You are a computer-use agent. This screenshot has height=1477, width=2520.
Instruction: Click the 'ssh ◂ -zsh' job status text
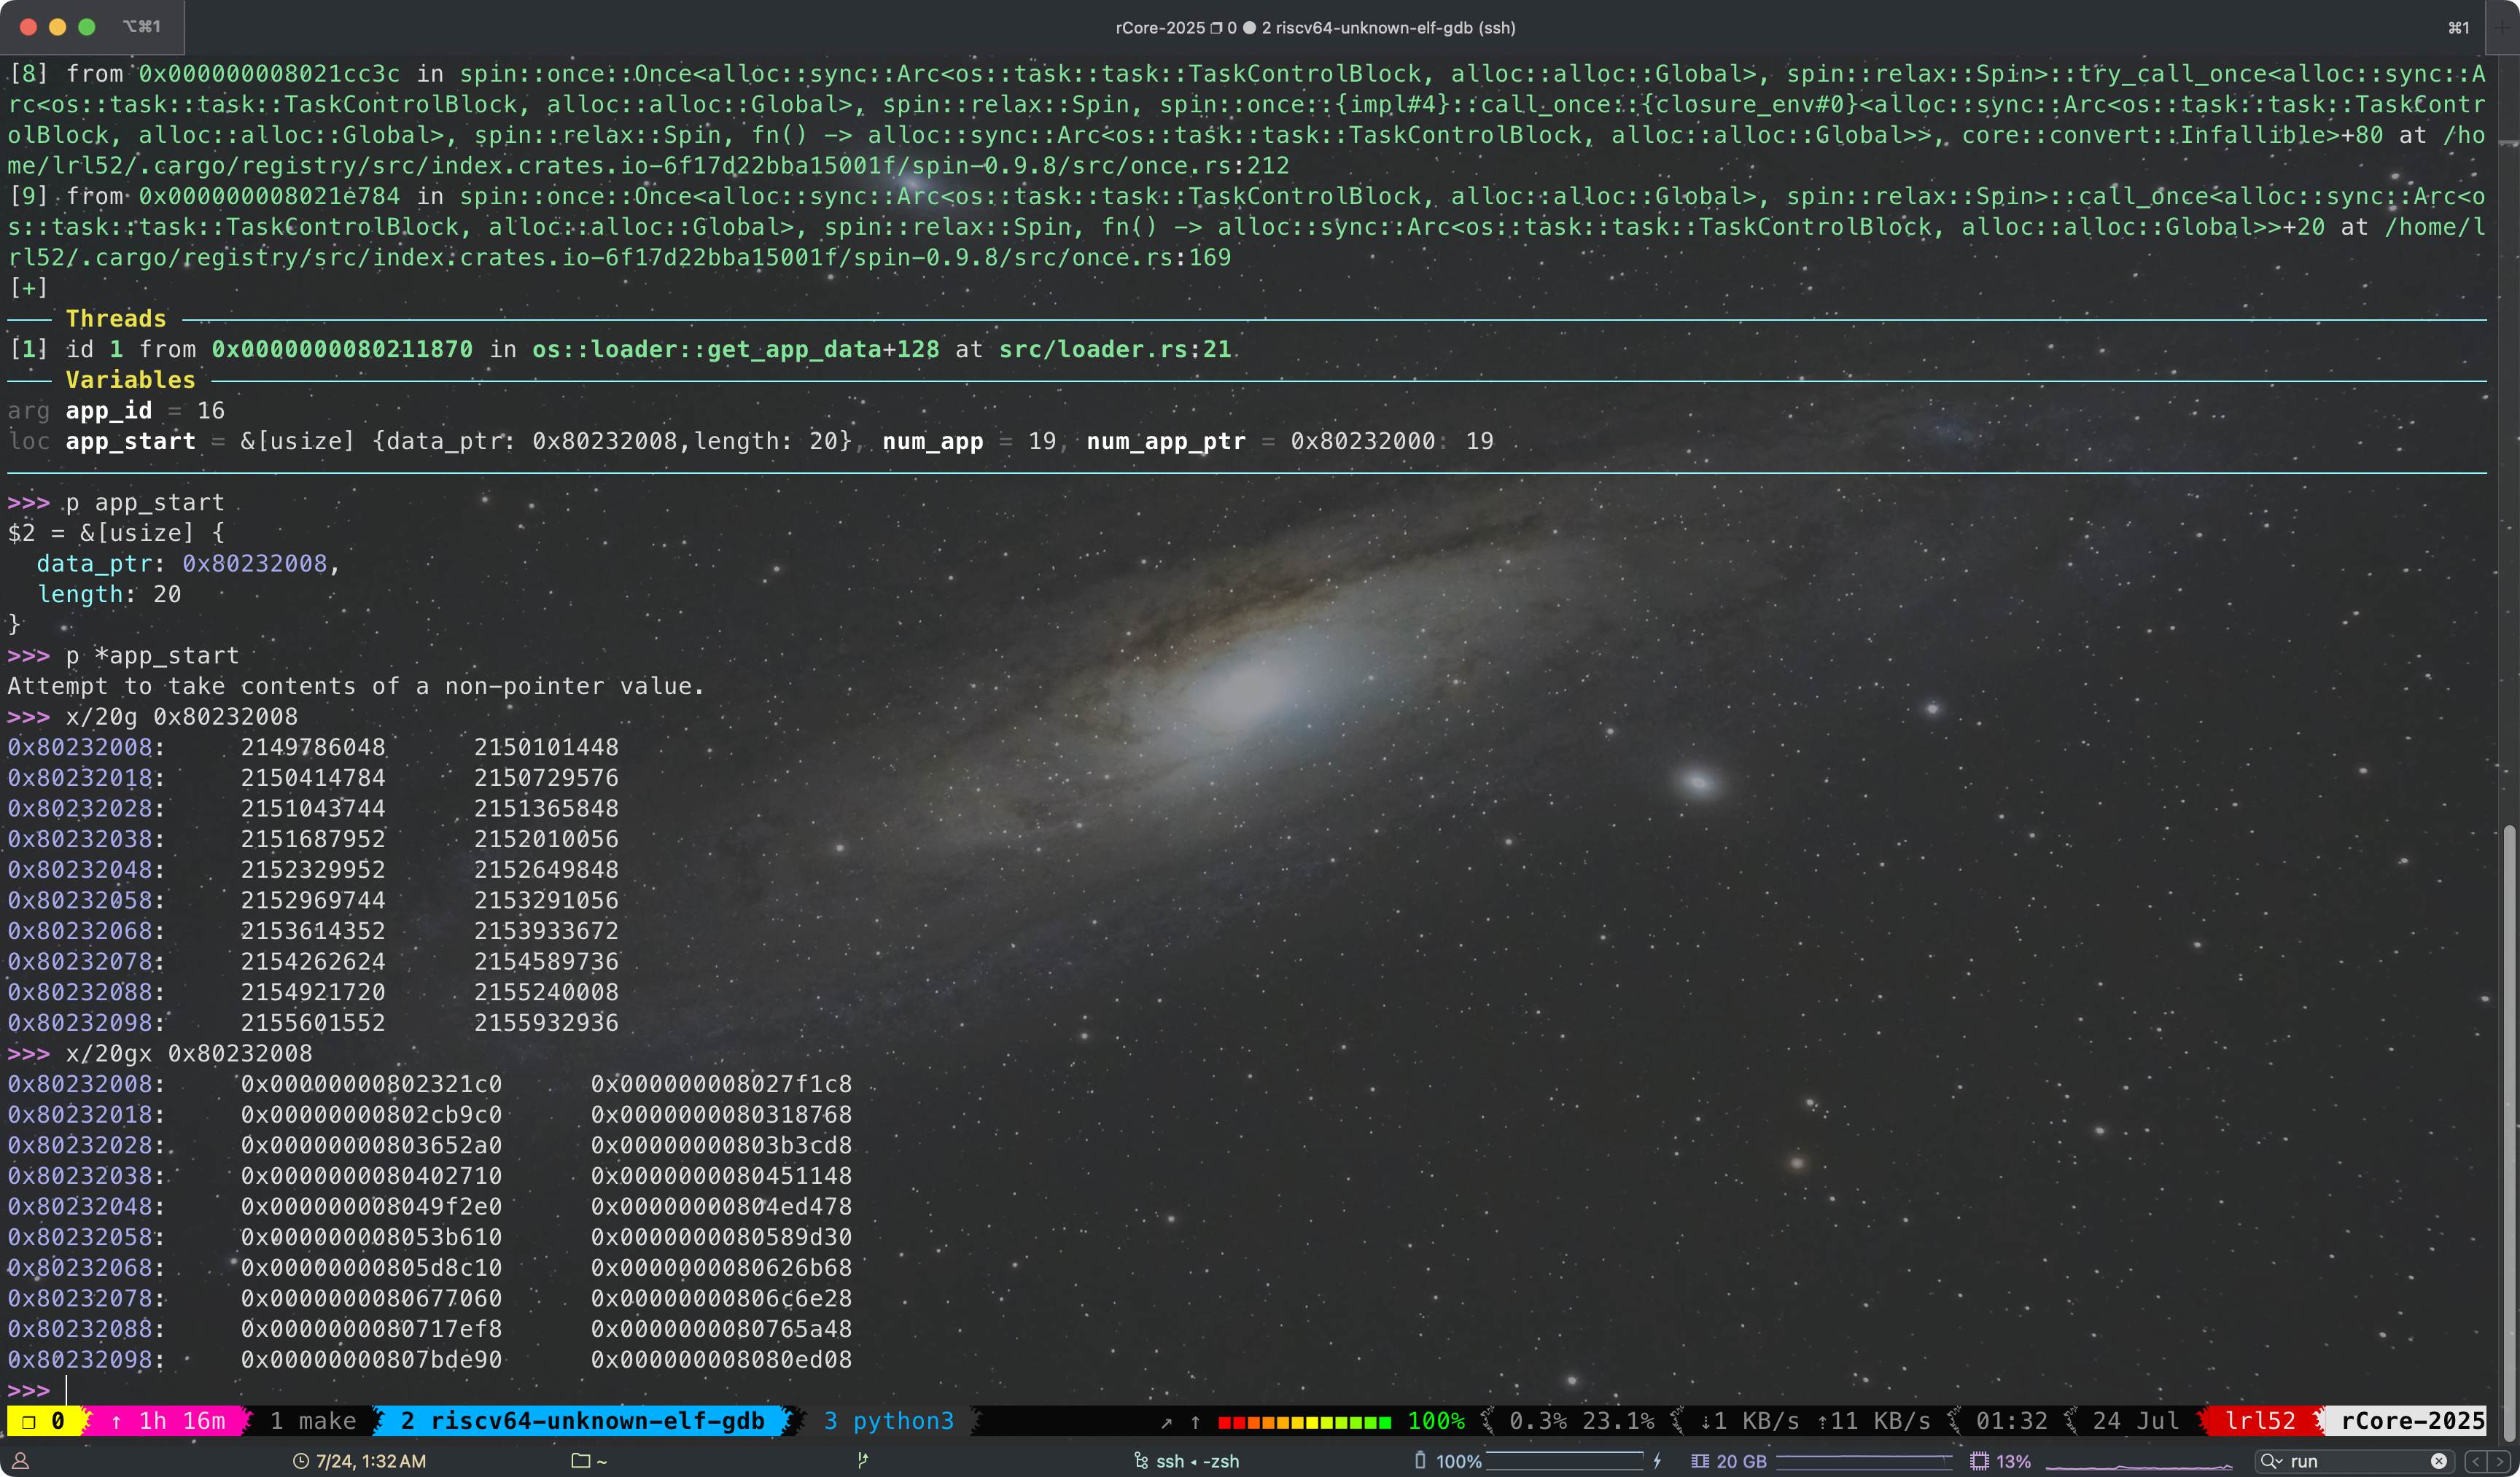[x=1197, y=1461]
